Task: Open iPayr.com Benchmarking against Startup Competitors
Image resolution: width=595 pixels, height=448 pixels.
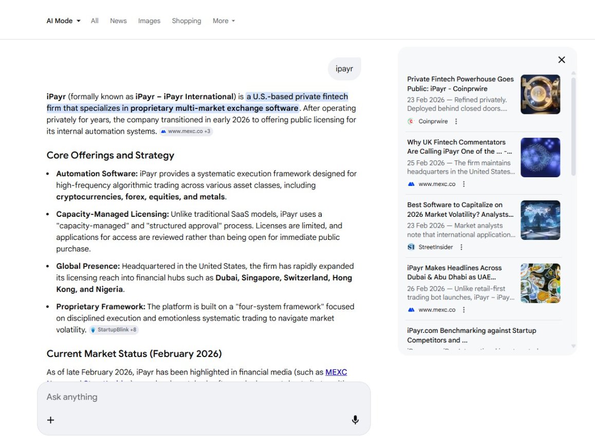Action: click(x=471, y=335)
